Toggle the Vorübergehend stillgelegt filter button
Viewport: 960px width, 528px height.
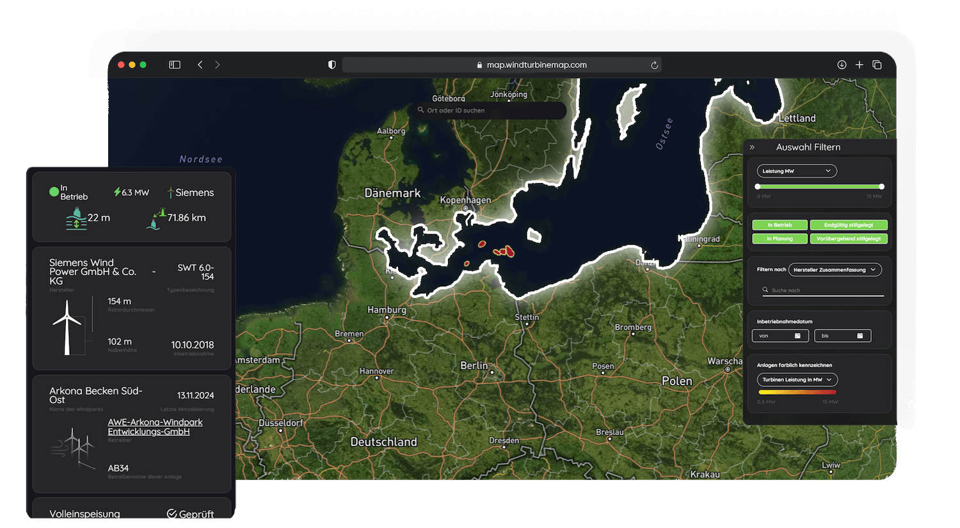click(849, 238)
